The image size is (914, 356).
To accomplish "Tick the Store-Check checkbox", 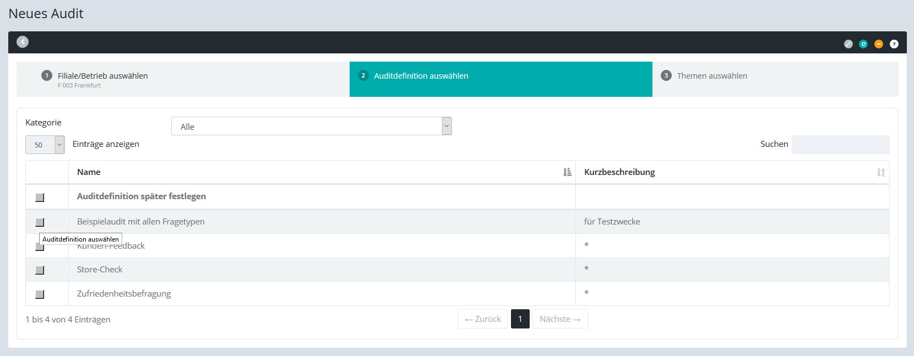I will pos(40,270).
